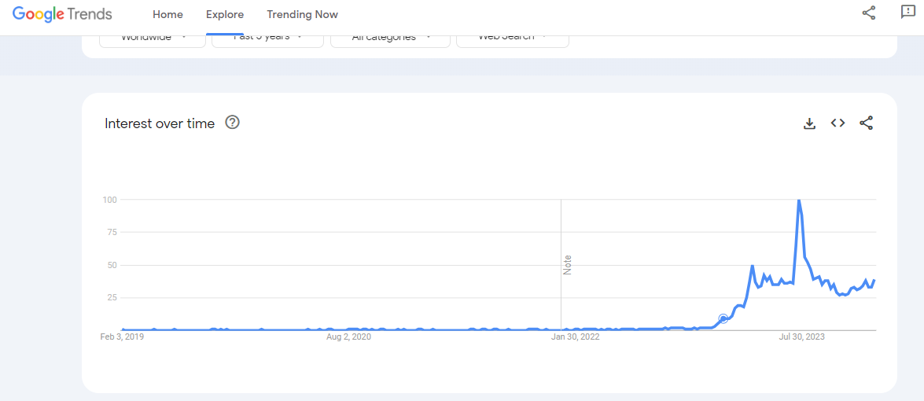Viewport: 924px width, 401px height.
Task: Download the Interest over time chart as CSV
Action: [809, 123]
